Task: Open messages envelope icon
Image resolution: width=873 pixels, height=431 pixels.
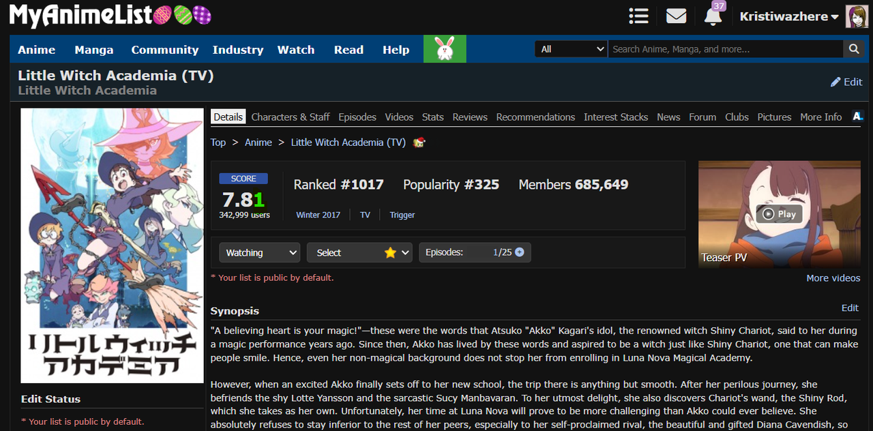Action: click(676, 16)
